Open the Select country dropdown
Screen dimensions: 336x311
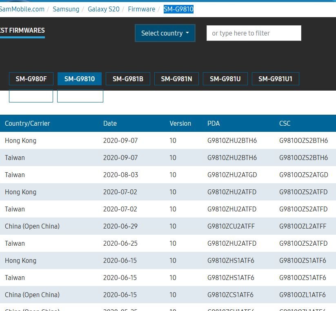pos(165,33)
